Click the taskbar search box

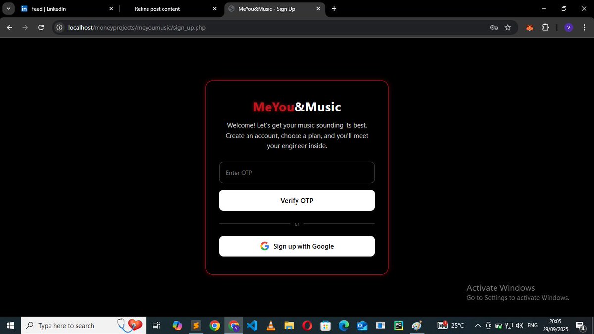[x=83, y=325]
